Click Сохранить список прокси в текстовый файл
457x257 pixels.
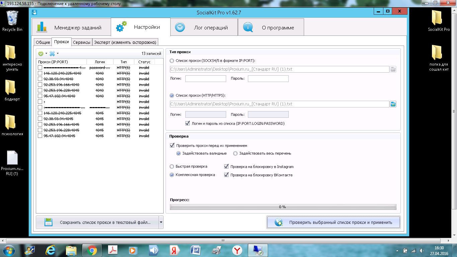click(97, 222)
